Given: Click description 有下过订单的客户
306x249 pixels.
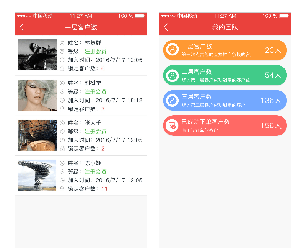Looking at the screenshot, I should [200, 130].
